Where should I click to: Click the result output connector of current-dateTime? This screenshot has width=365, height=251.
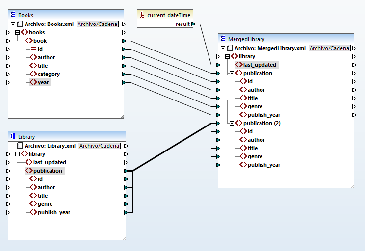(x=193, y=24)
